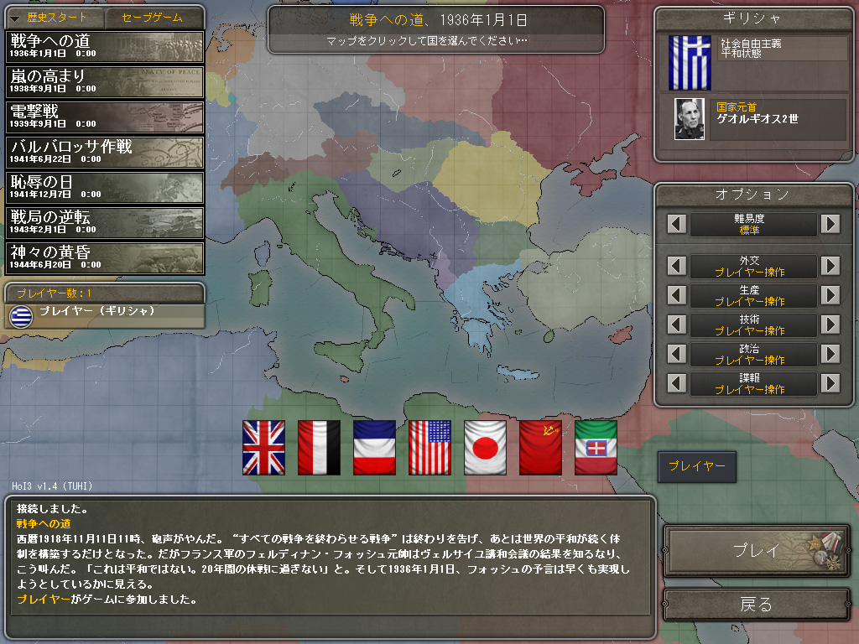Choose the German Reich flag icon
The height and width of the screenshot is (644, 859).
tap(319, 448)
